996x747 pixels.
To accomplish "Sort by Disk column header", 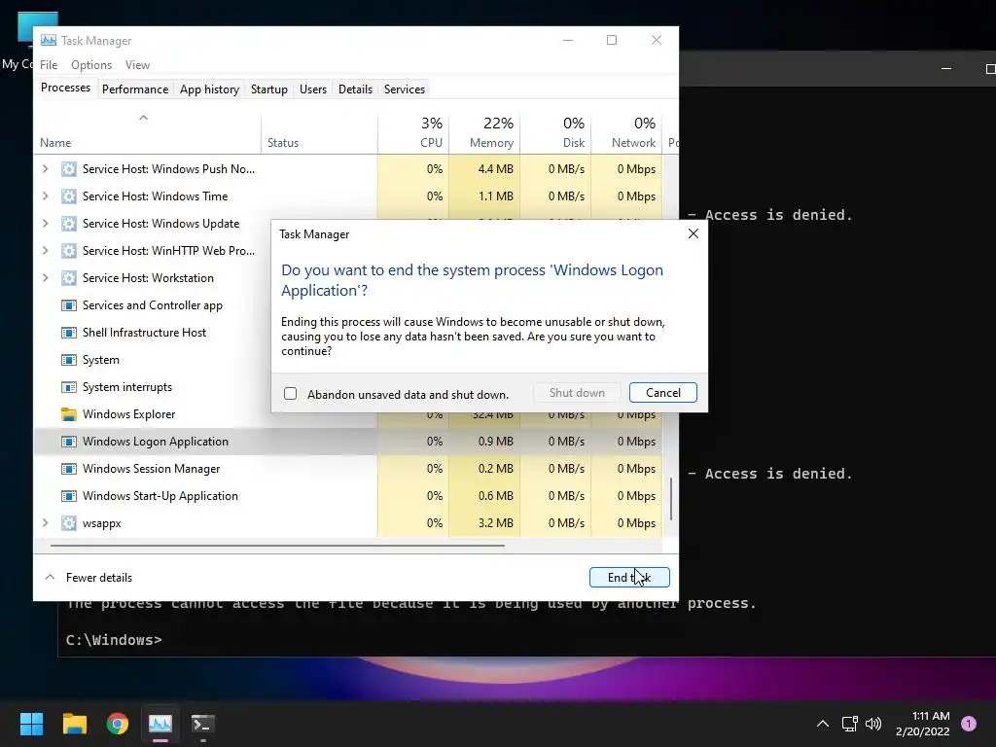I will pyautogui.click(x=555, y=134).
